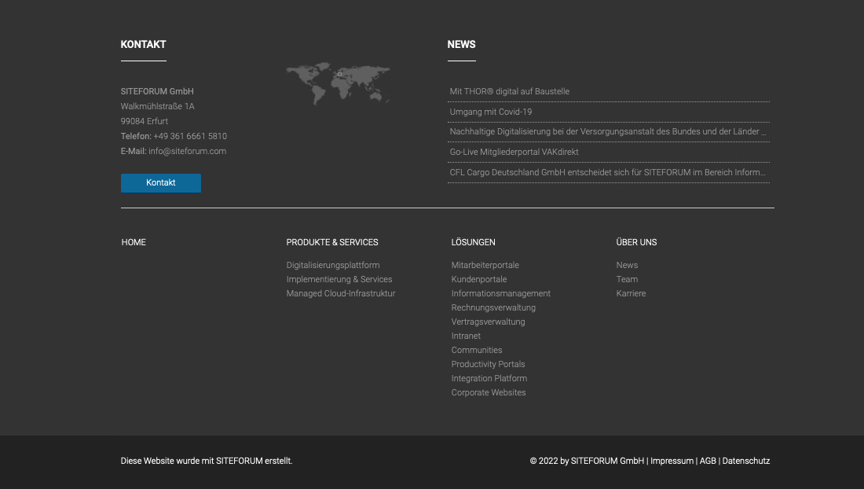Open LÖSUNGEN footer heading

click(x=474, y=243)
